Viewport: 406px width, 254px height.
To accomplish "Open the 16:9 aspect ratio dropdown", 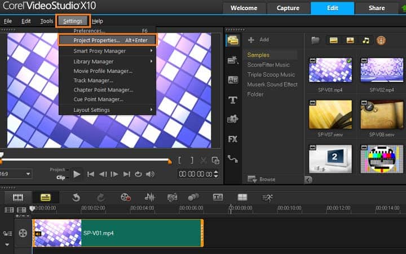I will 16,174.
